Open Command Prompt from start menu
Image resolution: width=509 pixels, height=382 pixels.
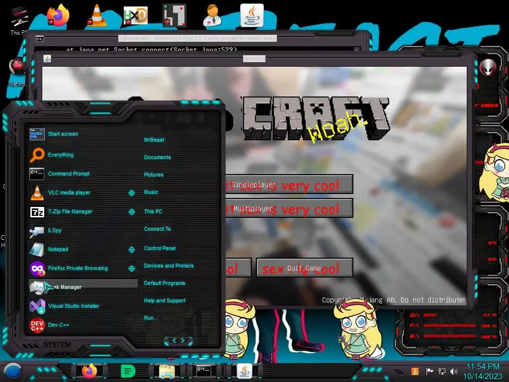[x=69, y=174]
